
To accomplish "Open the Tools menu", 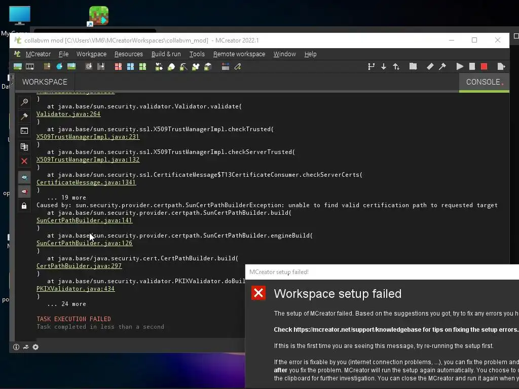I will (x=197, y=54).
